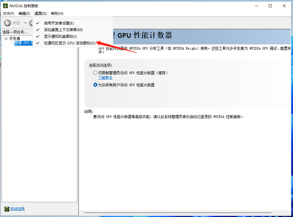Viewport: 293px width, 217px height.
Task: Click the system information icon
Action: click(x=7, y=209)
